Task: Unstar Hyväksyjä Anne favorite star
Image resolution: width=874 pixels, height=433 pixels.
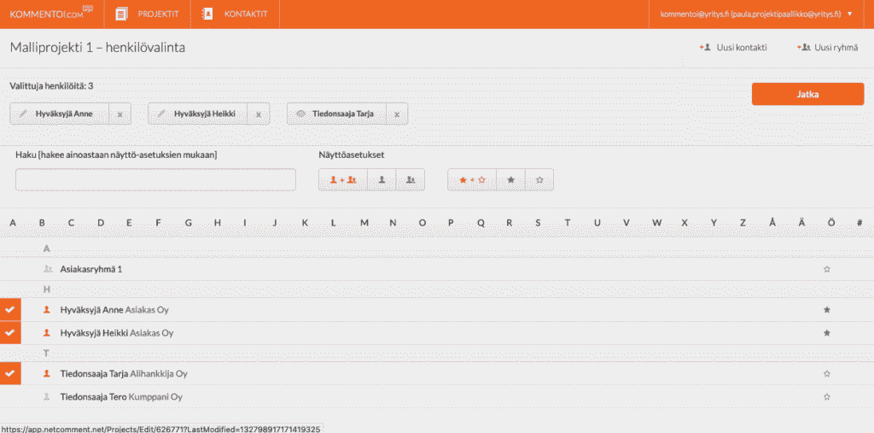Action: pos(826,310)
